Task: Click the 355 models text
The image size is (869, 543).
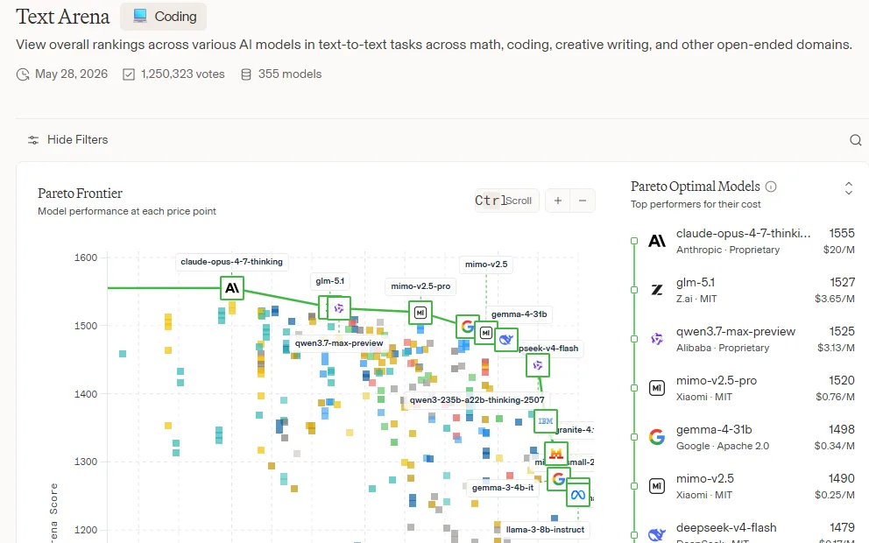Action: click(290, 74)
